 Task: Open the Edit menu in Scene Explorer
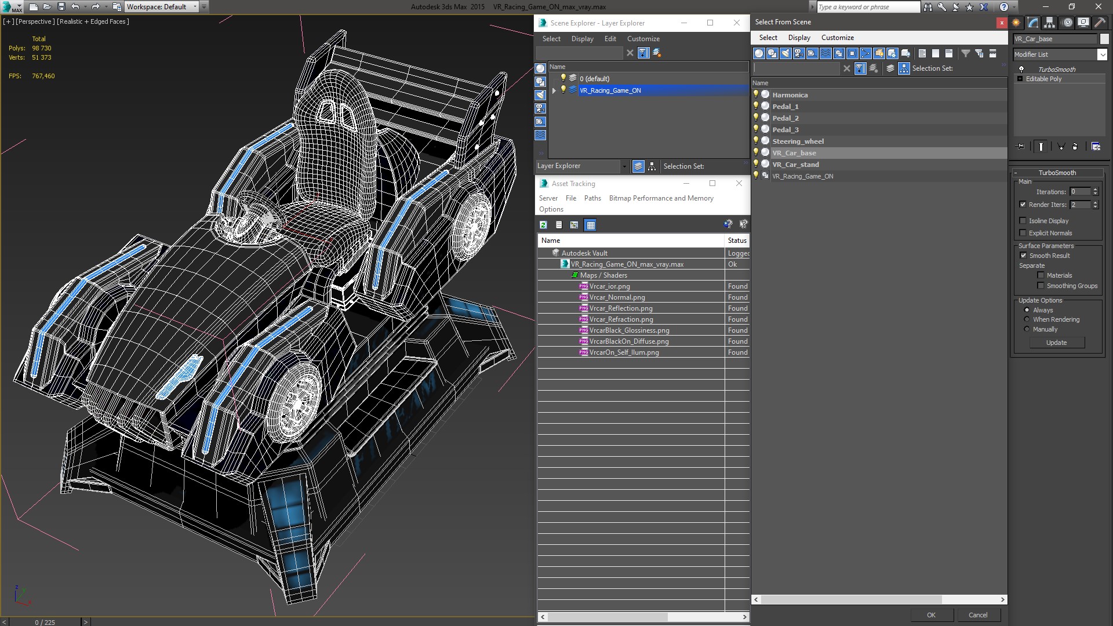pyautogui.click(x=610, y=39)
